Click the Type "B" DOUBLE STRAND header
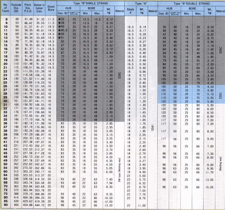The height and width of the screenshot is (210, 225). 191,2
